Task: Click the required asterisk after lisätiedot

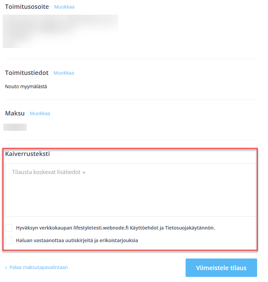Action: pyautogui.click(x=84, y=172)
